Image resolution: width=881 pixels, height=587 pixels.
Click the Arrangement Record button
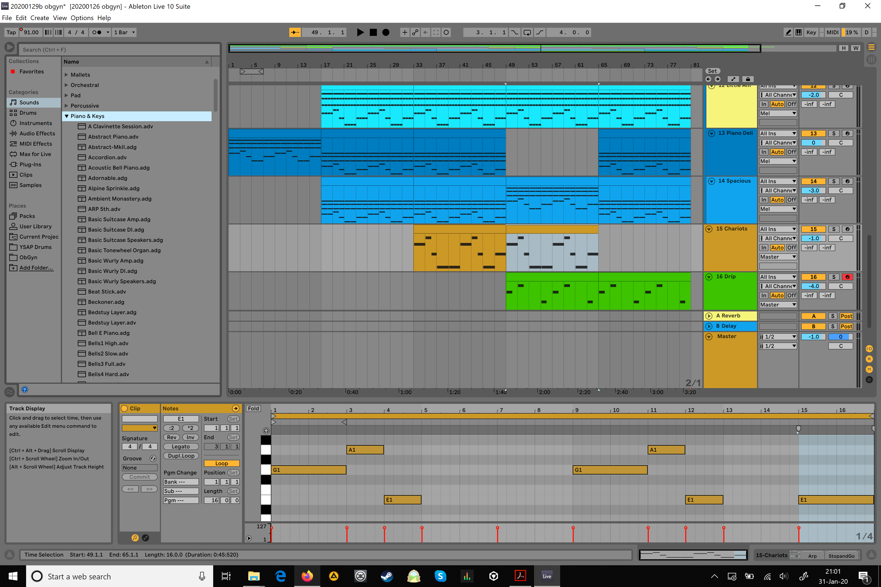point(386,33)
